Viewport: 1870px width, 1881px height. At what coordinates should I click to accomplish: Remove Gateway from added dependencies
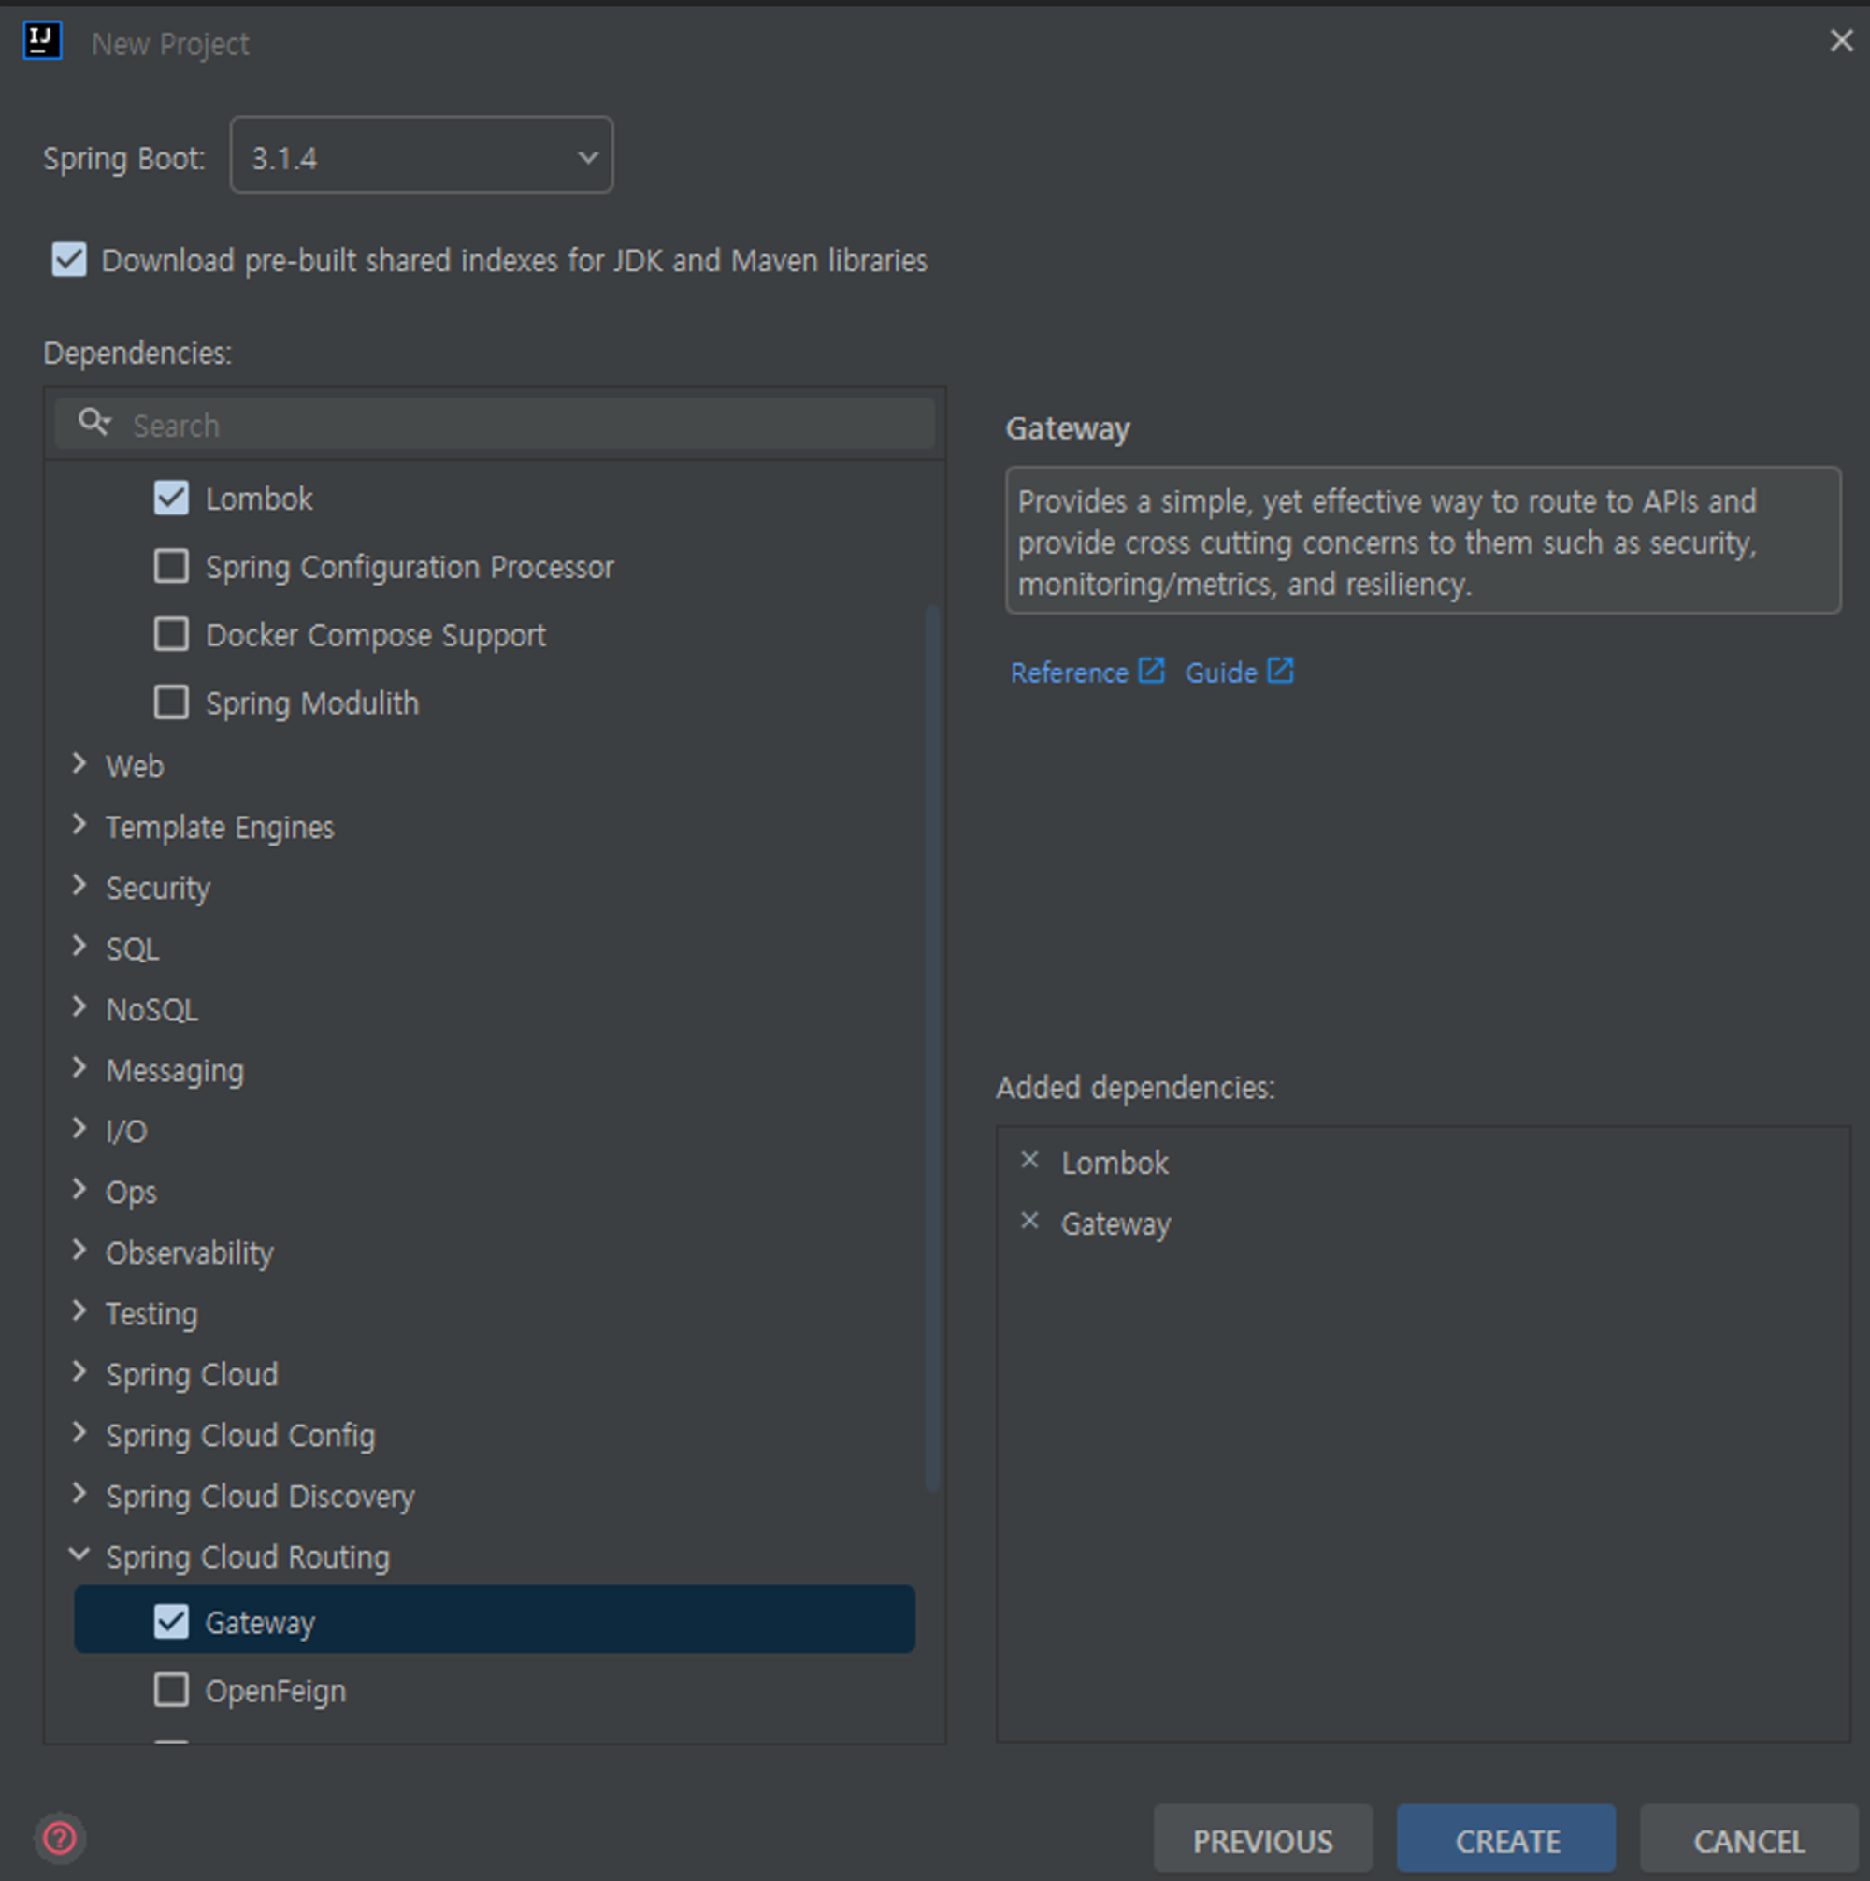(x=1028, y=1221)
